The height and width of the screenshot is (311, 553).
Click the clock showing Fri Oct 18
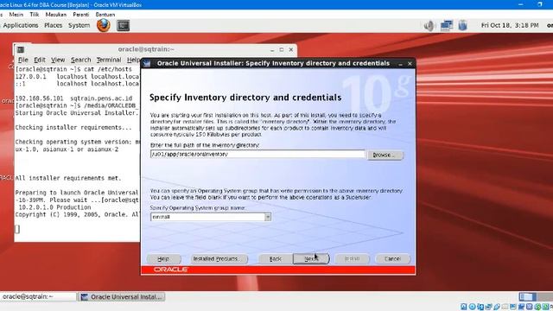[510, 25]
